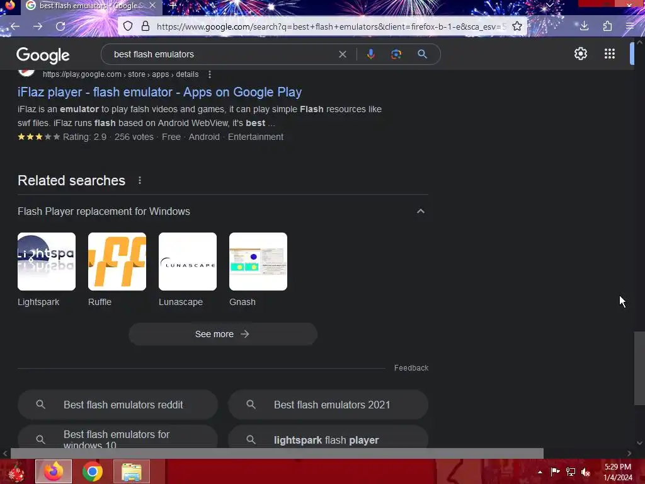Open the shield tracking protection icon
The image size is (645, 484).
[x=128, y=26]
